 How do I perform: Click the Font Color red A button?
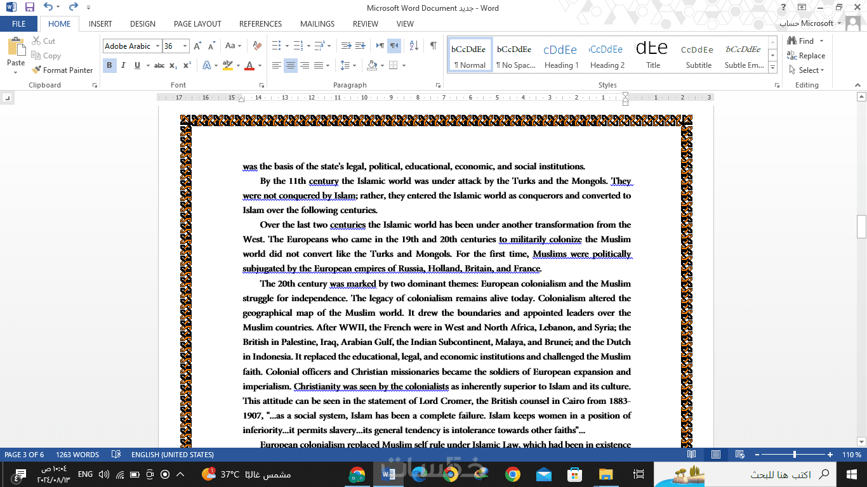pyautogui.click(x=249, y=65)
